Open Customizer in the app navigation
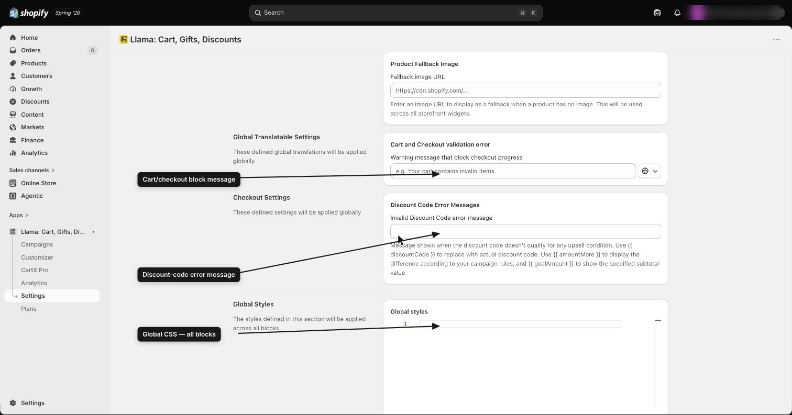 pyautogui.click(x=37, y=257)
